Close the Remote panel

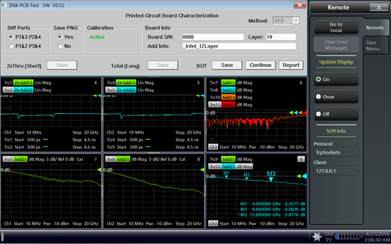379,7
